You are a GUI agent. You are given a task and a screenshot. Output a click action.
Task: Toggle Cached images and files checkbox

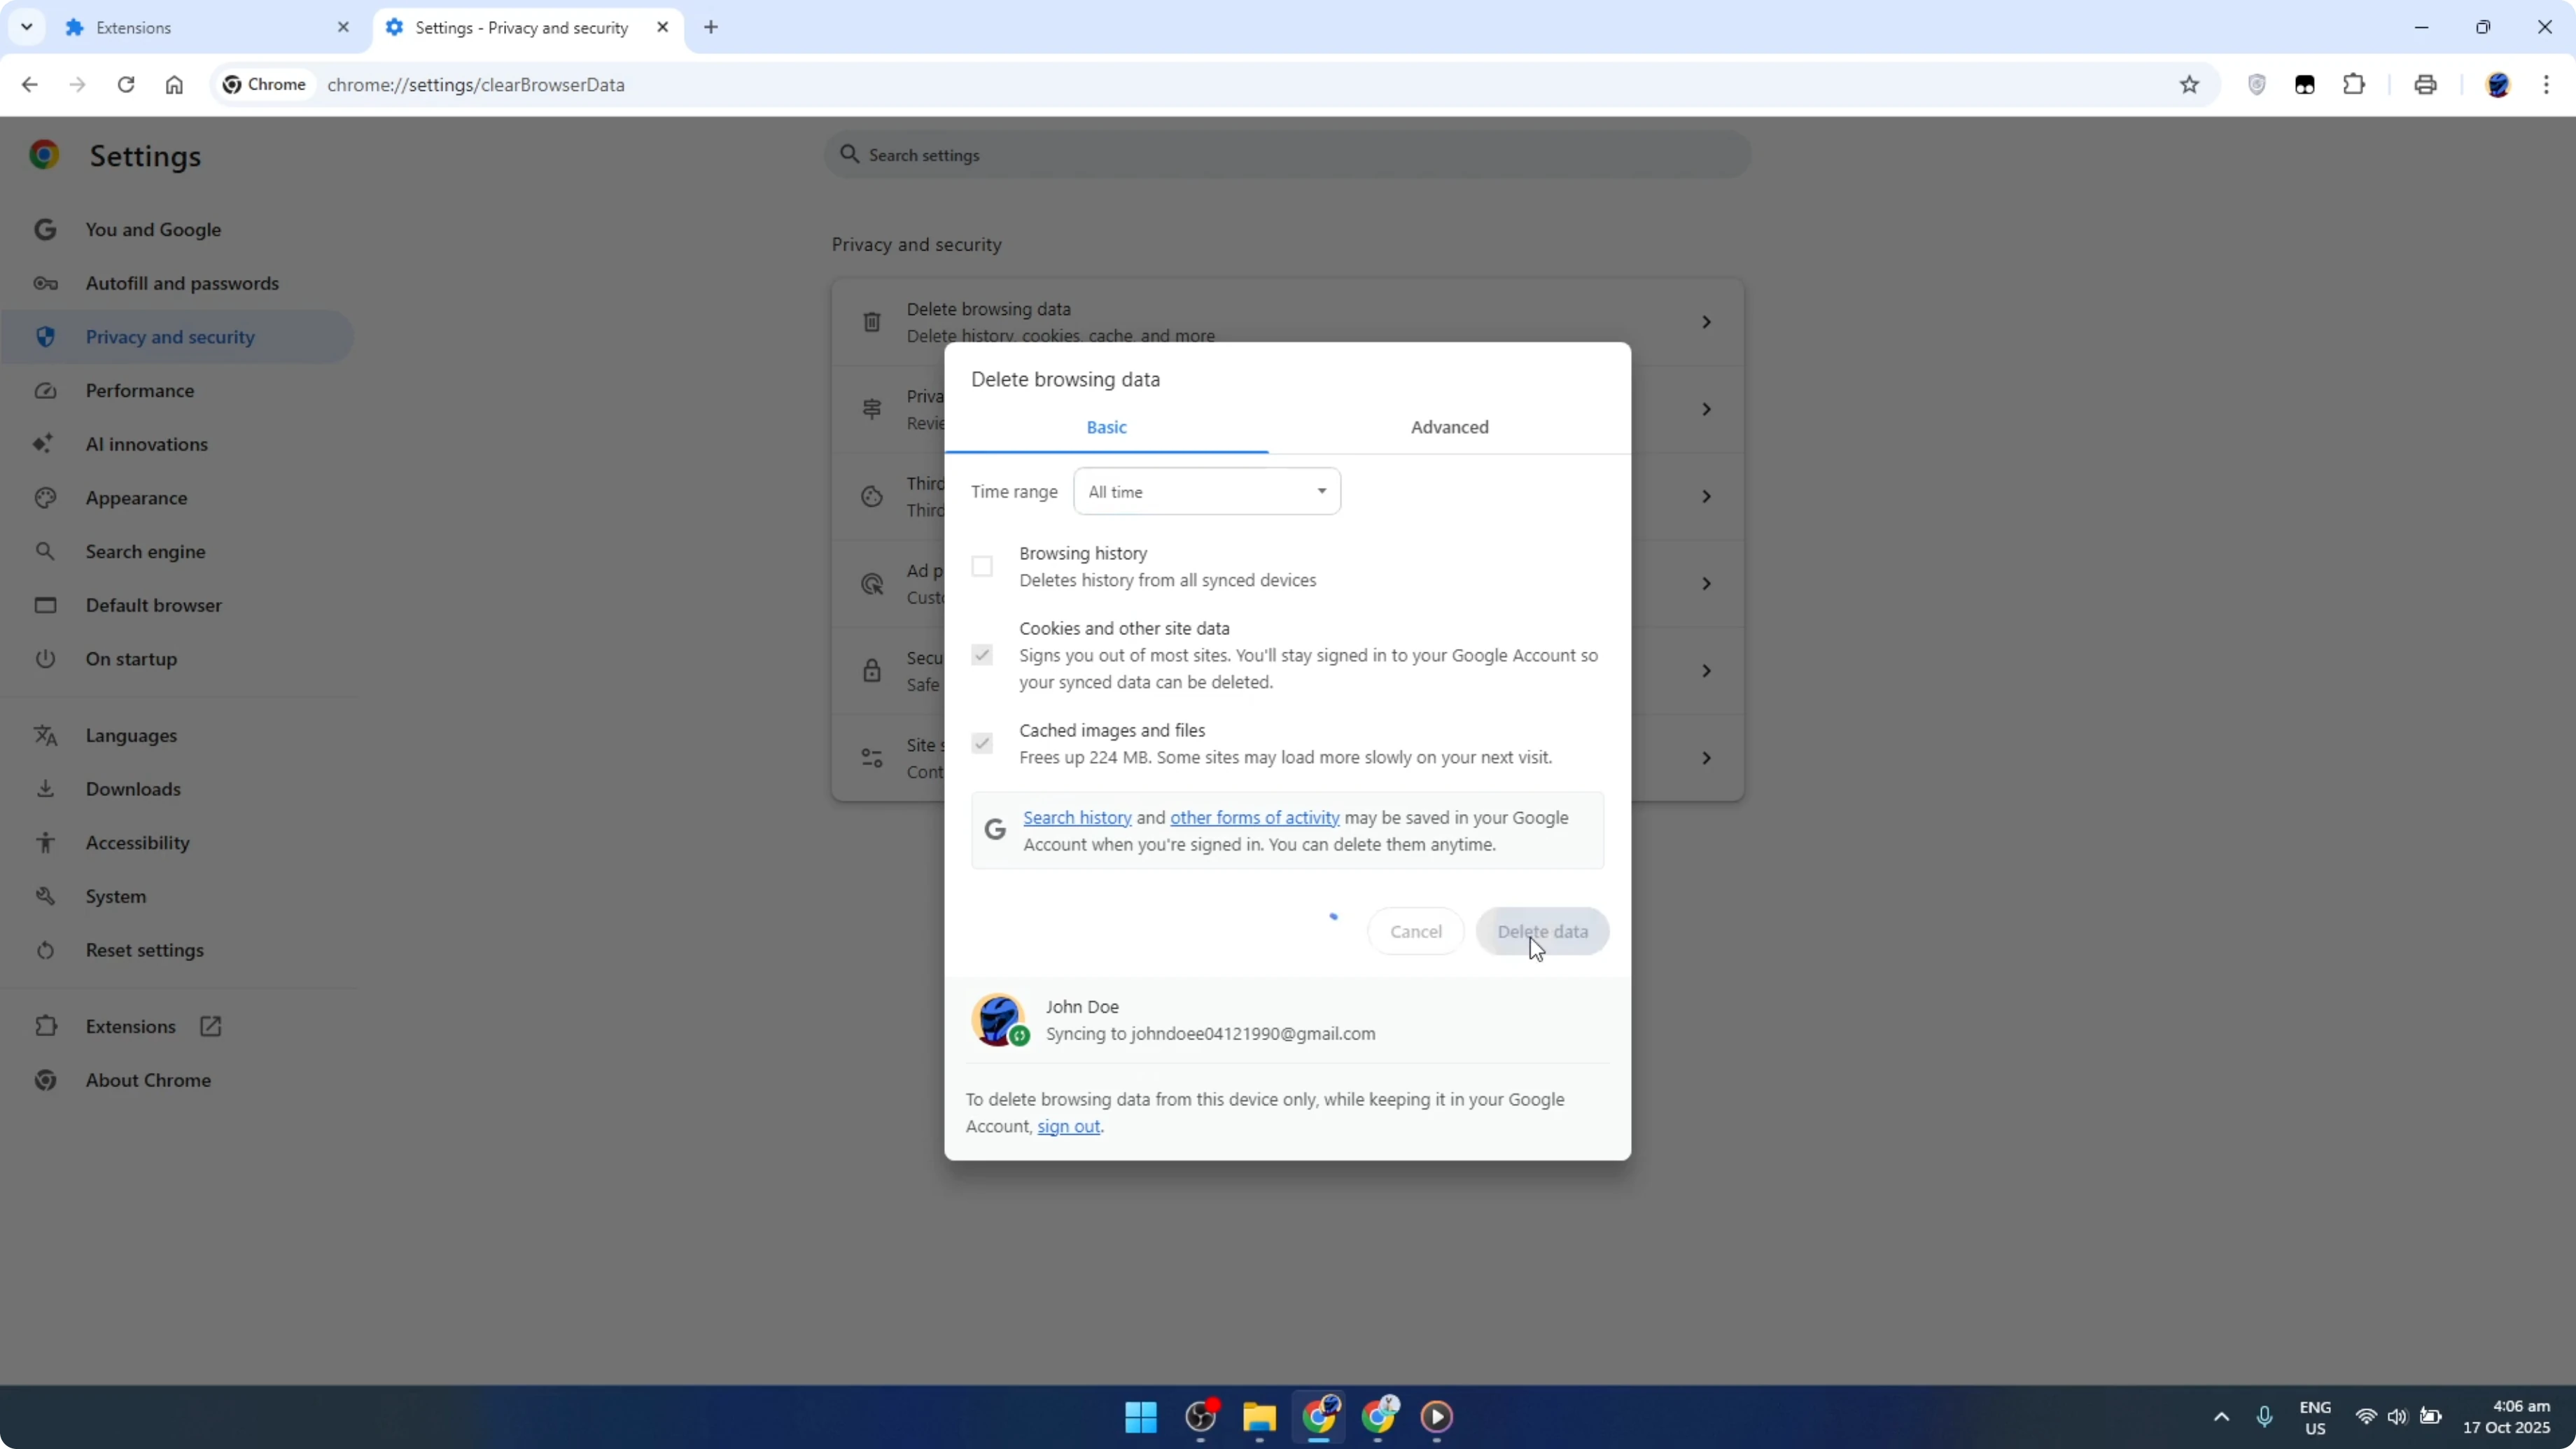(982, 743)
